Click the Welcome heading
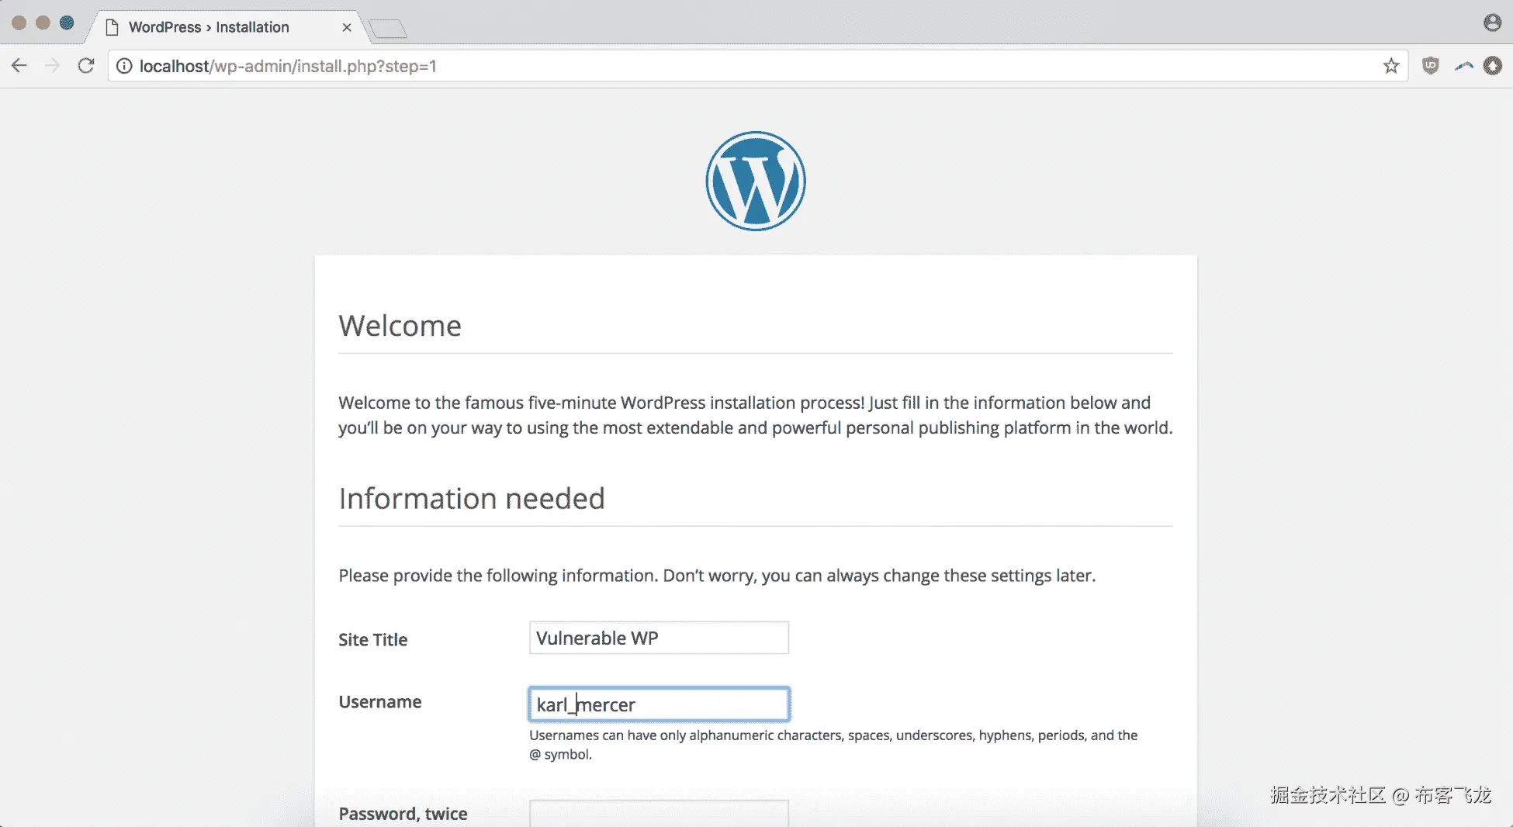Screen dimensions: 1513x827 [x=400, y=326]
